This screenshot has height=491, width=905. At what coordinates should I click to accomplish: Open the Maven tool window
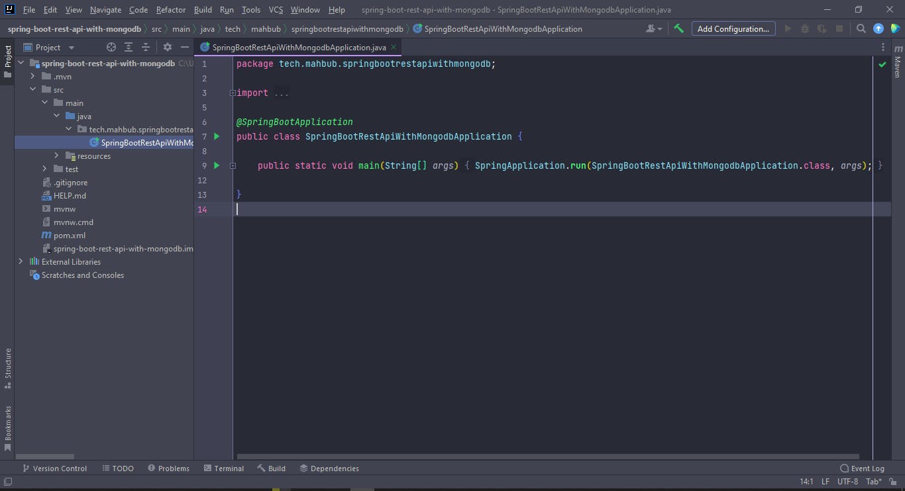(x=898, y=62)
